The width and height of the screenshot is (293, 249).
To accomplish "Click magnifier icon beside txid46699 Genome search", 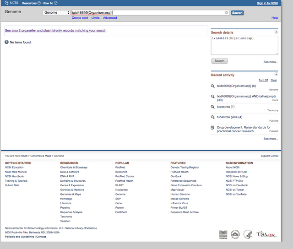I will [x=212, y=86].
